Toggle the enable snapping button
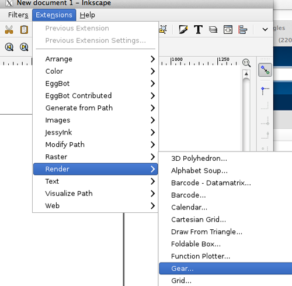 pyautogui.click(x=265, y=70)
